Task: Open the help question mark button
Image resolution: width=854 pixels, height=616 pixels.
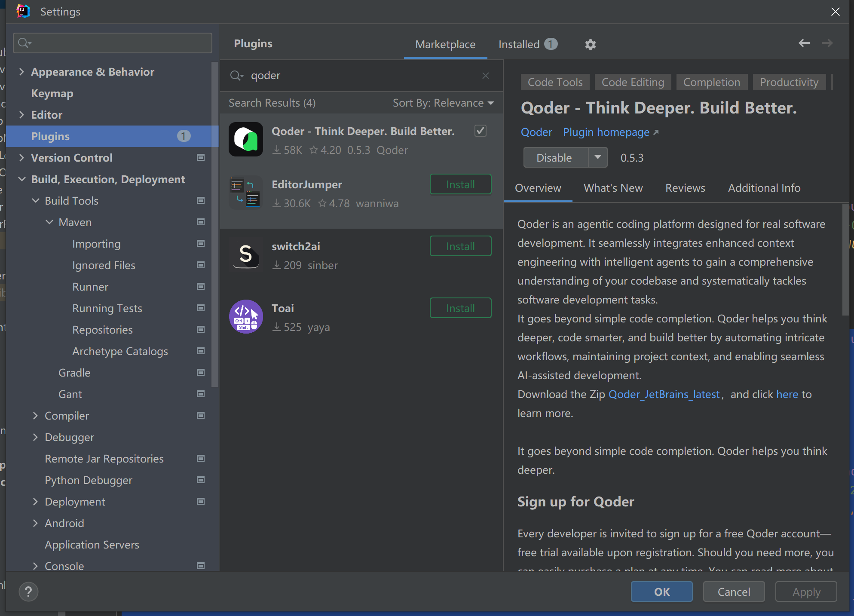Action: (x=28, y=592)
